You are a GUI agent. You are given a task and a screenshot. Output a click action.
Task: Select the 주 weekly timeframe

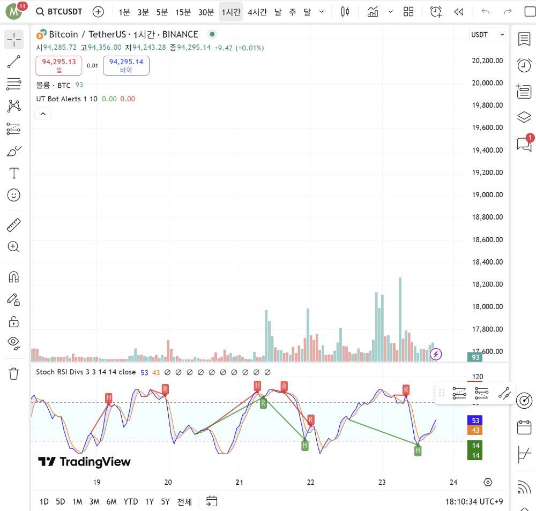pyautogui.click(x=292, y=12)
